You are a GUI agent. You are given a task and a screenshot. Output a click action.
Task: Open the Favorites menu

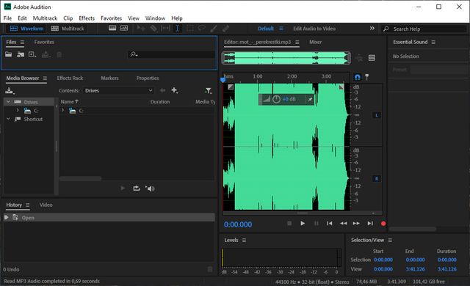tap(111, 18)
